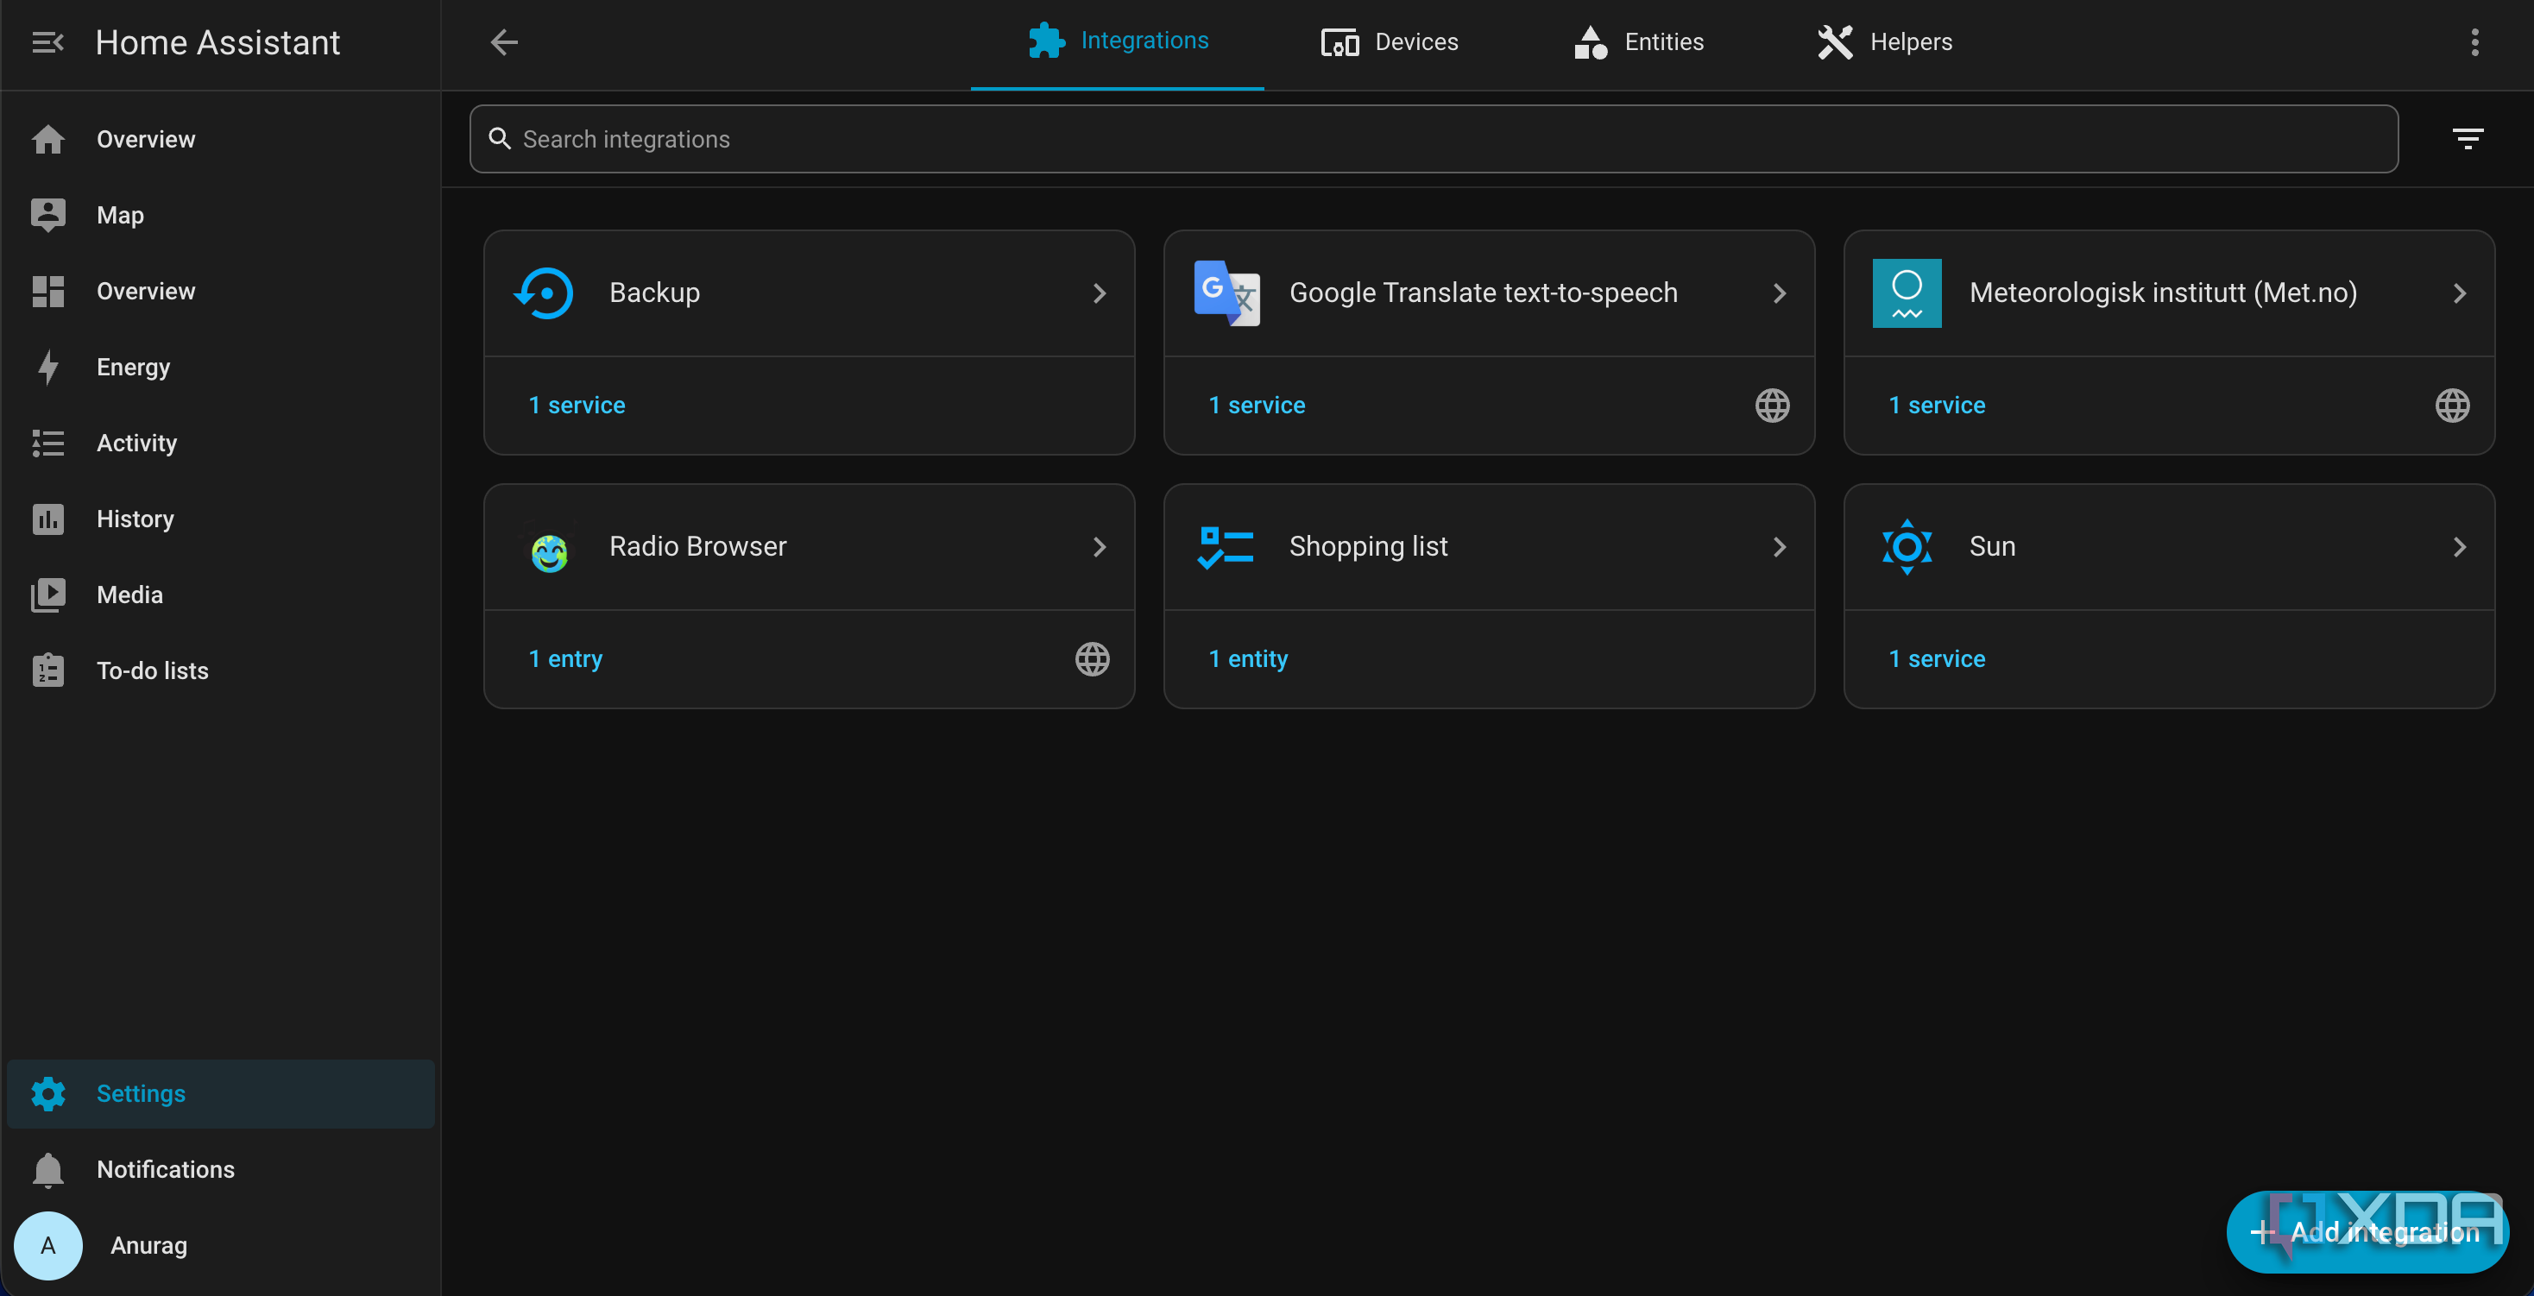The image size is (2534, 1296).
Task: Click the cloud globe icon on Radio Browser card
Action: [x=1092, y=659]
